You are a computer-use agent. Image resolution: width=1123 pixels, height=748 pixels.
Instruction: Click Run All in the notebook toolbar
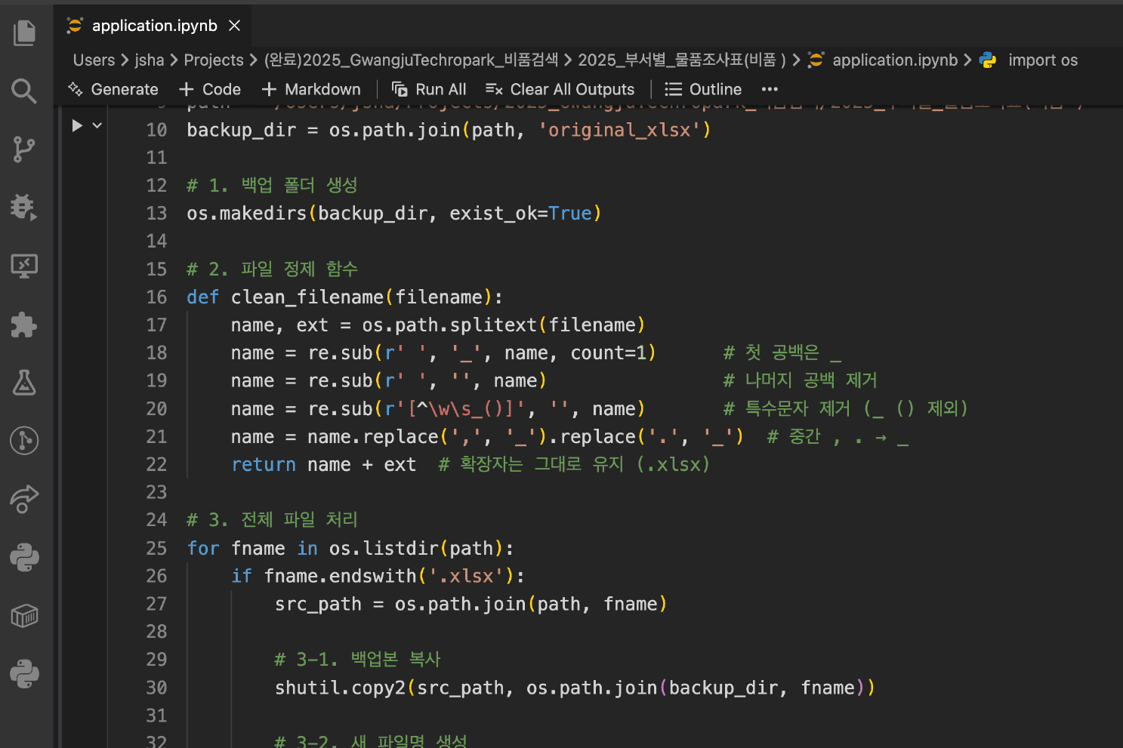click(429, 89)
